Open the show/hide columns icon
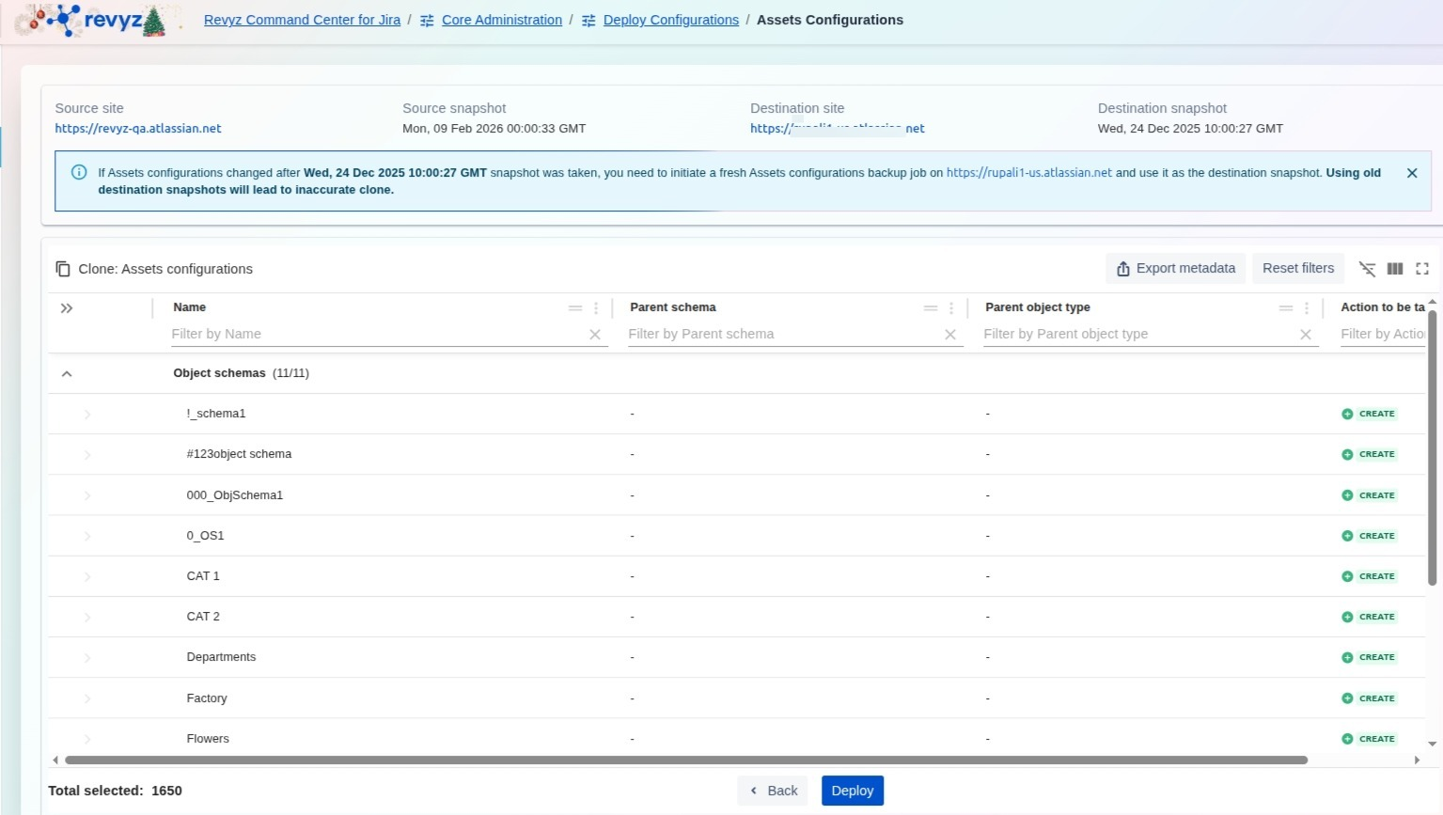The image size is (1443, 815). (1395, 269)
